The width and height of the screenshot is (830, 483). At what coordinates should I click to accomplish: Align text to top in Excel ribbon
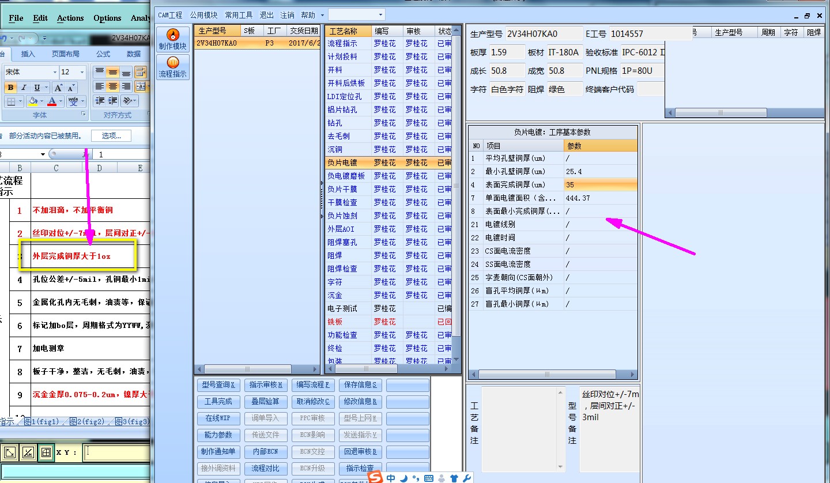pyautogui.click(x=100, y=72)
